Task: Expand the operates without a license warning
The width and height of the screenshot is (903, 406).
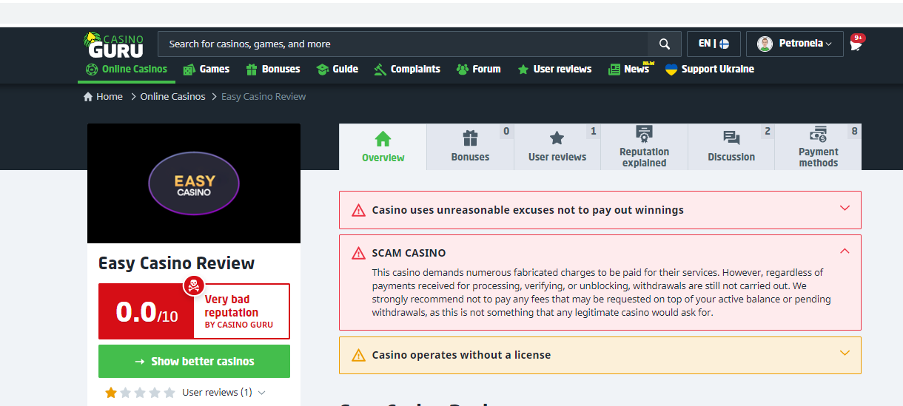Action: point(845,353)
